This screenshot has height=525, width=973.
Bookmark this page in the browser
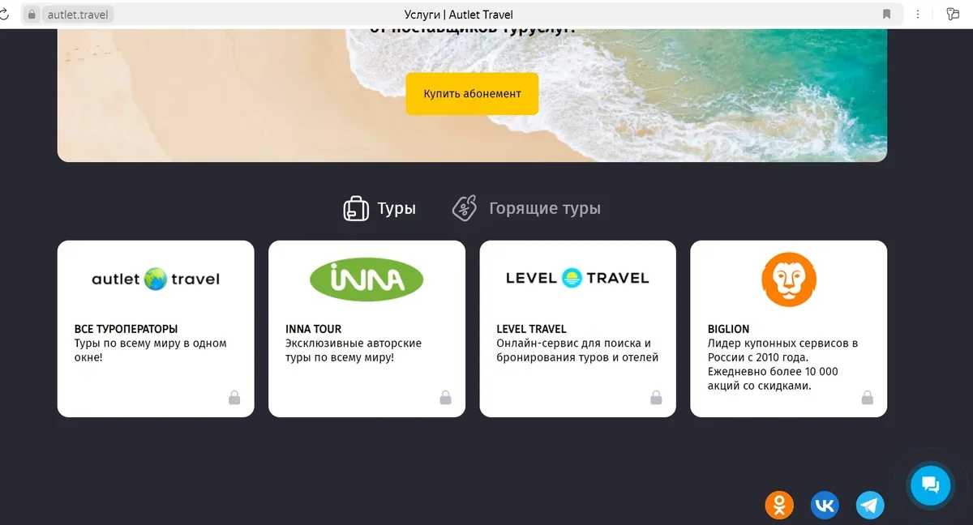pos(886,14)
